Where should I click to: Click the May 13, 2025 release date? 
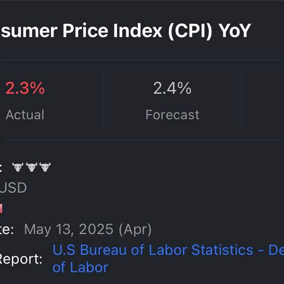coord(69,230)
